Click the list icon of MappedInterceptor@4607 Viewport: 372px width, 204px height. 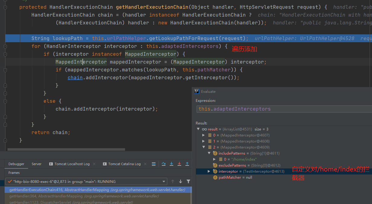pyautogui.click(x=210, y=135)
